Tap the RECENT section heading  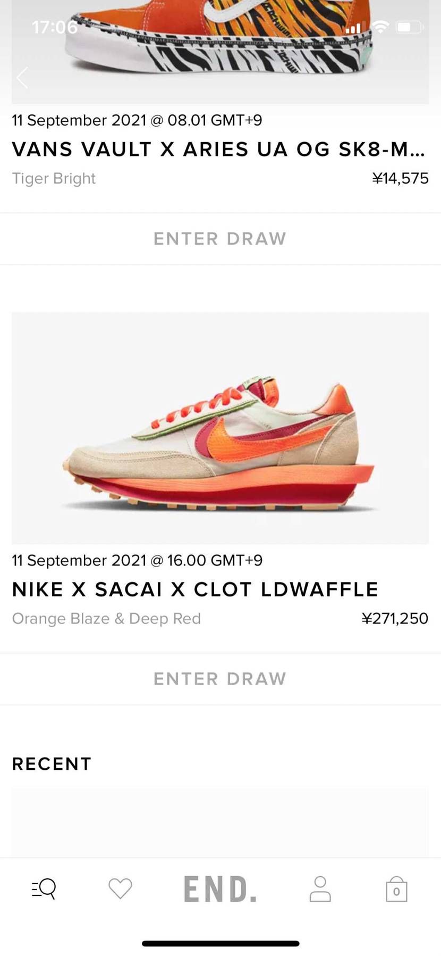52,764
